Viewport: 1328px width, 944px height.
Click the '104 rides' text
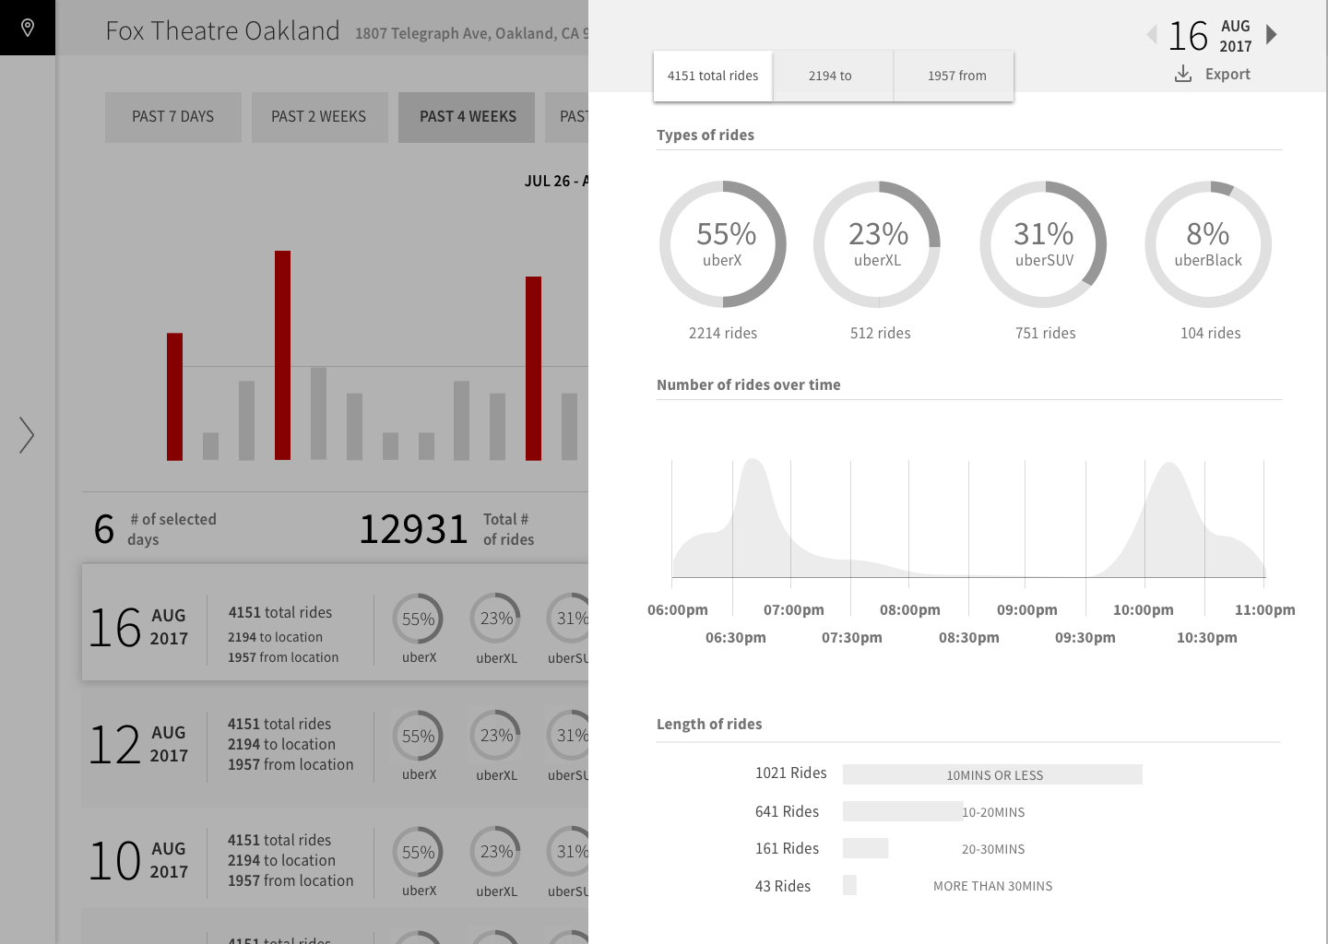coord(1211,333)
